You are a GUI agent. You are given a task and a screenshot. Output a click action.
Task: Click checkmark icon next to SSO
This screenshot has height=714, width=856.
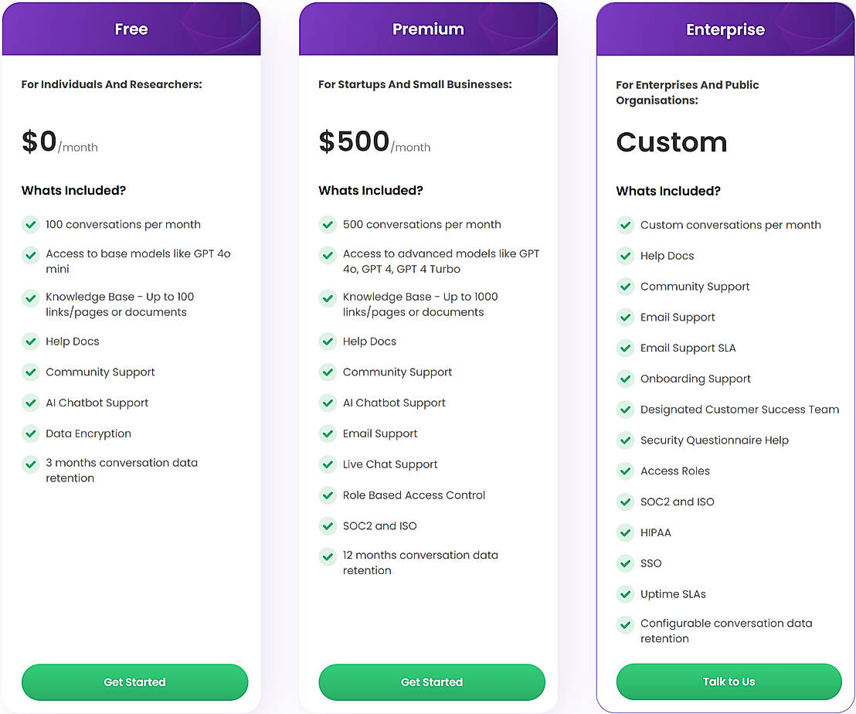(x=625, y=563)
